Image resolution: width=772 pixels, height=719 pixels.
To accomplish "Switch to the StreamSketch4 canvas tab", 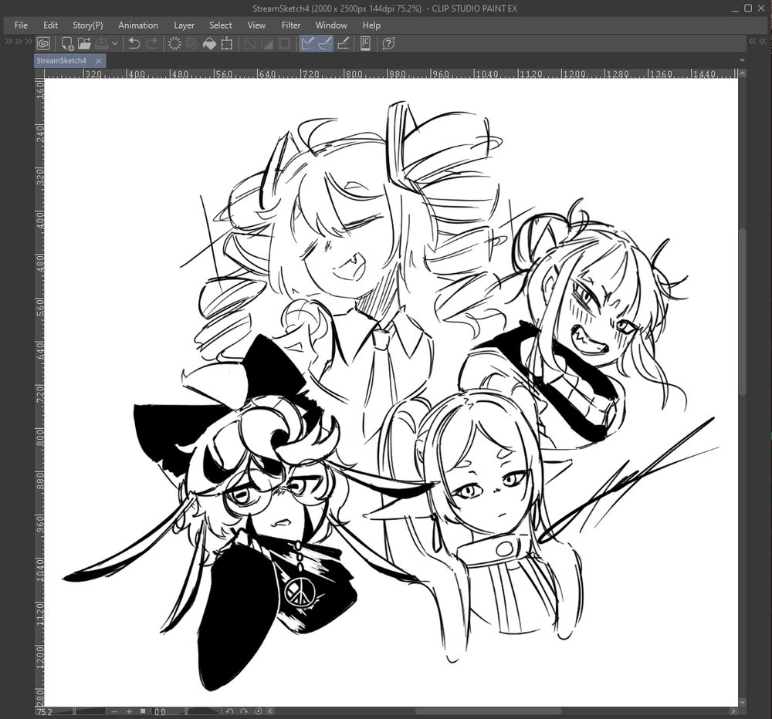I will point(62,60).
